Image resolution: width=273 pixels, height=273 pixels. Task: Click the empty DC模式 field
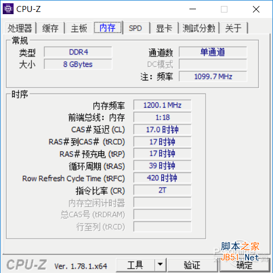click(x=213, y=64)
